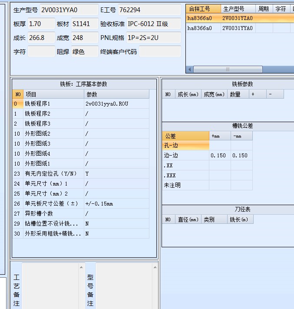Click the 阻焊 field showing 绿色

pos(85,52)
